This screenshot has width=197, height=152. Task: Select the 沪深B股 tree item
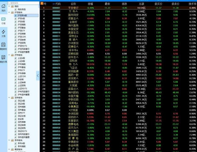[x=21, y=22]
